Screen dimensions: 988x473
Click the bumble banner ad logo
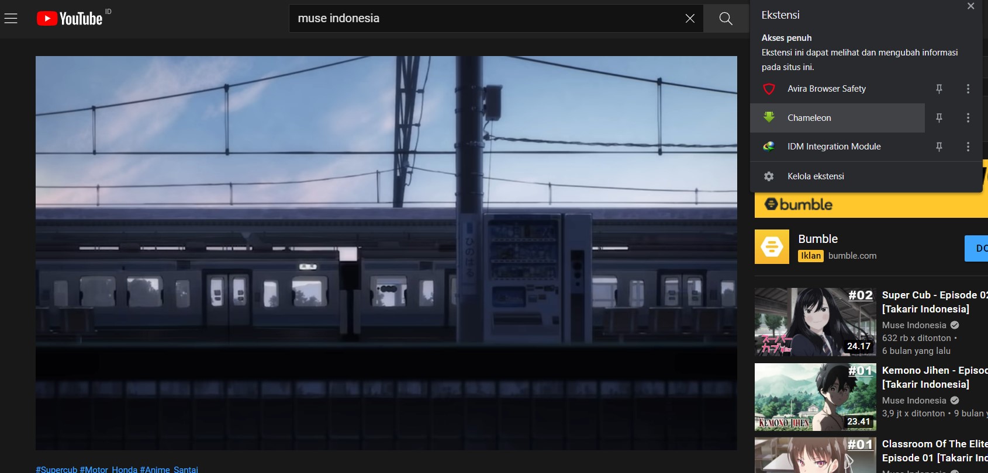coord(799,204)
